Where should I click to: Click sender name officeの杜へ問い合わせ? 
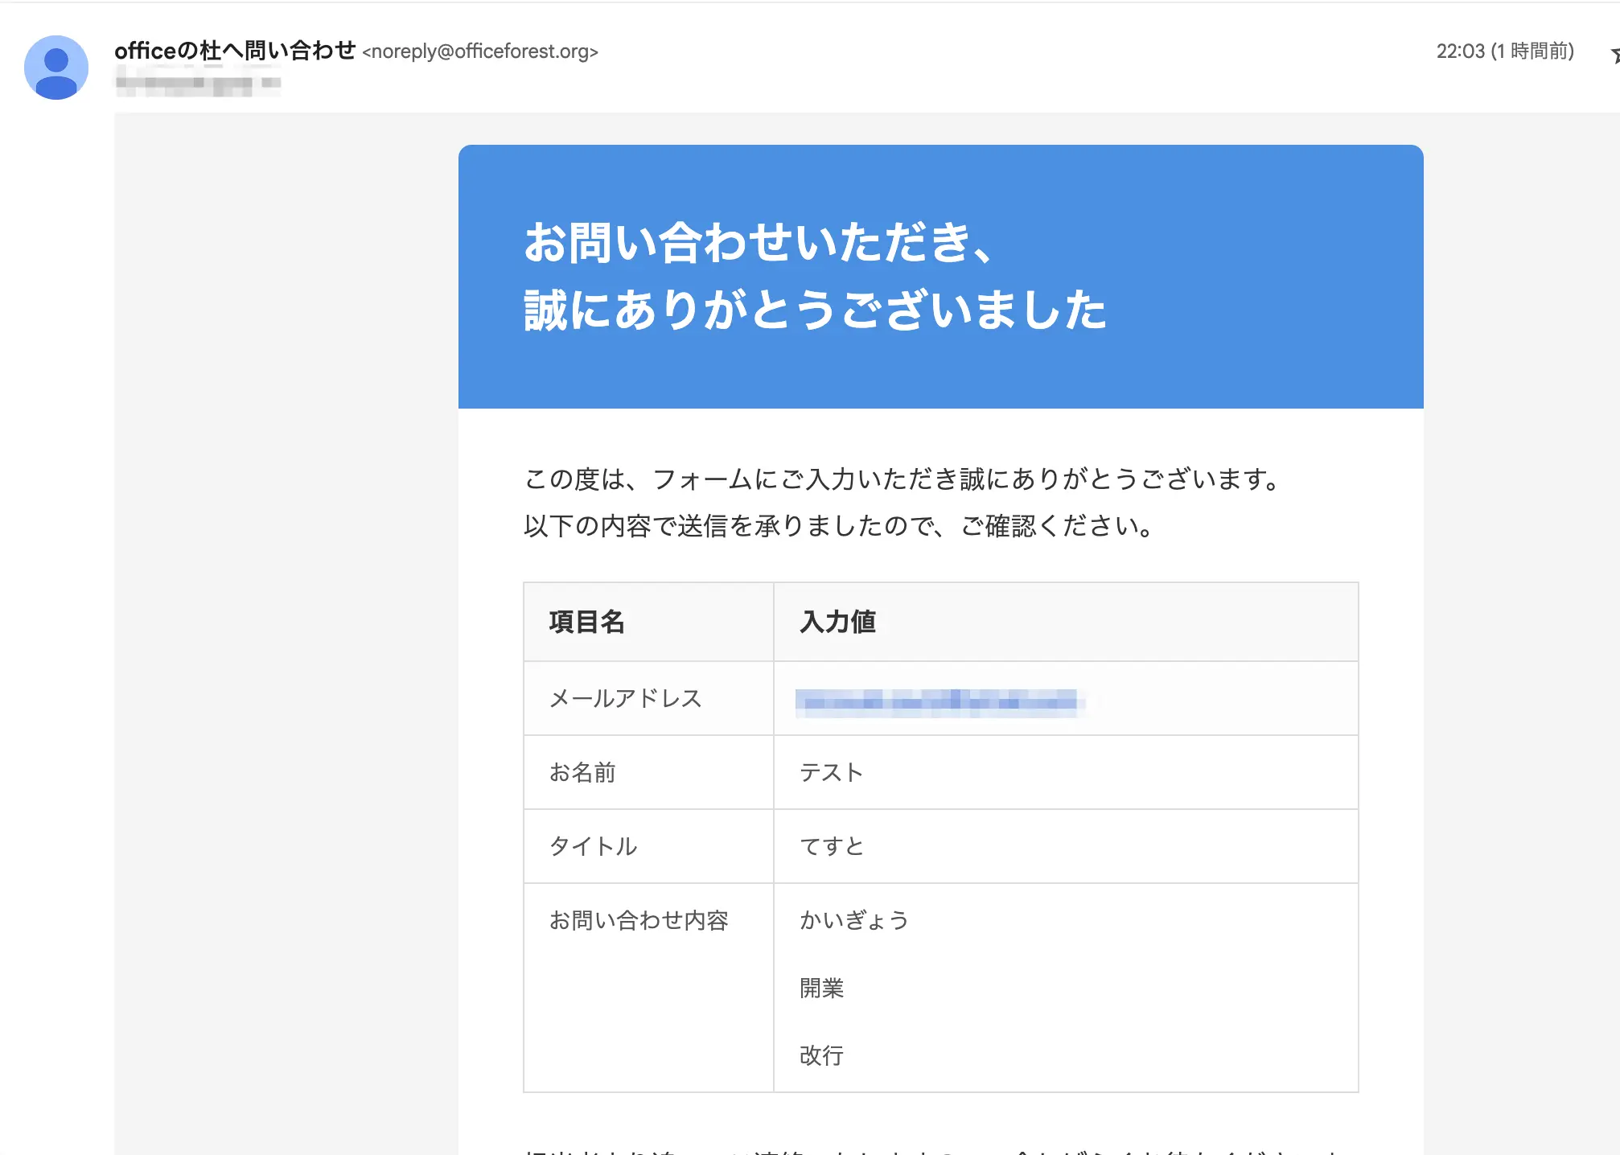pos(234,51)
